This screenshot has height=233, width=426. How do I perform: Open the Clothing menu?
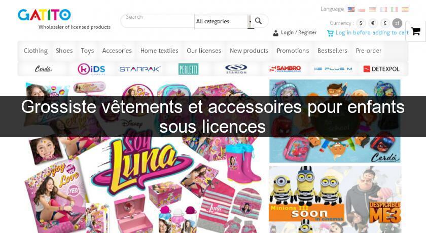pos(35,51)
